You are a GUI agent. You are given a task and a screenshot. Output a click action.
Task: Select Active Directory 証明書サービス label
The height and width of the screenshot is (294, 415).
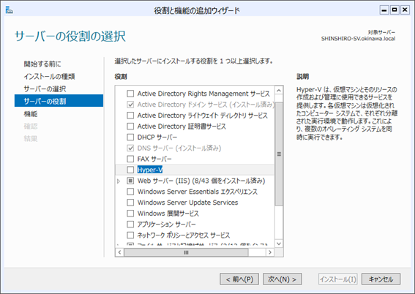[x=182, y=127]
